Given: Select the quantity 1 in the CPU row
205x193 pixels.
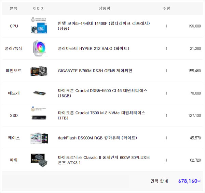Looking at the screenshot, I should (166, 26).
